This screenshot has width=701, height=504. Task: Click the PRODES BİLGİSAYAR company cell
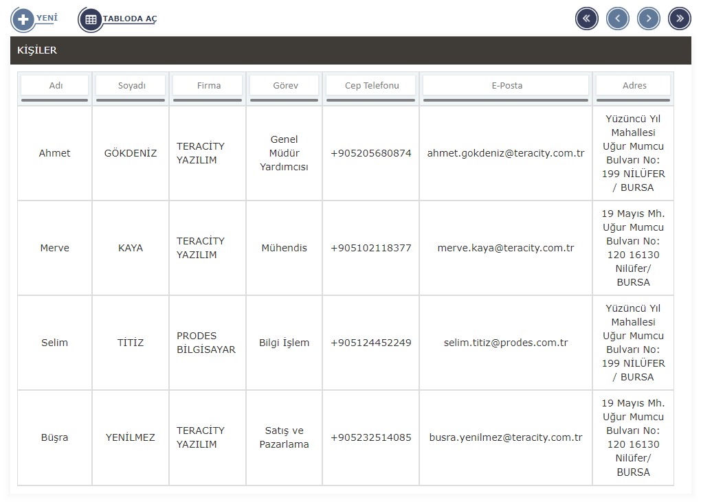tap(205, 343)
